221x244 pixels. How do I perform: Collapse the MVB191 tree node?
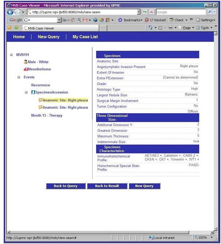point(11,55)
